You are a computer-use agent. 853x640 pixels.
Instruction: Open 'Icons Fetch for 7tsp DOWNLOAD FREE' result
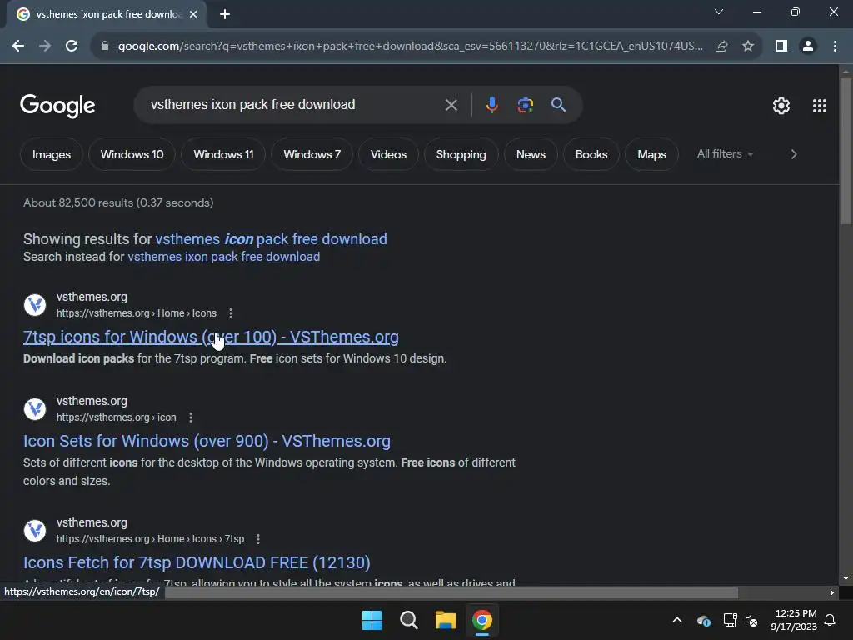pos(197,562)
